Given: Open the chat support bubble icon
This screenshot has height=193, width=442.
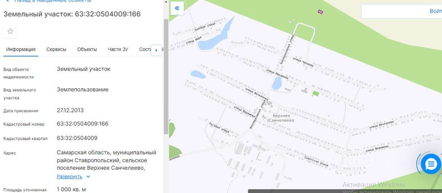Looking at the screenshot, I should tap(431, 164).
